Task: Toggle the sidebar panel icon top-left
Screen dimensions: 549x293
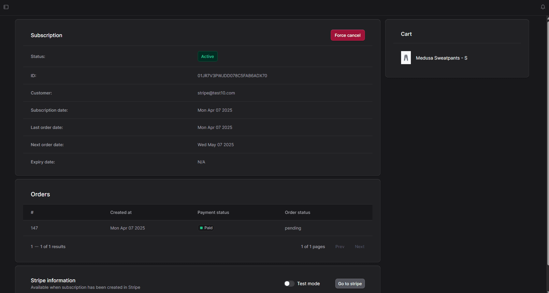Action: point(6,7)
